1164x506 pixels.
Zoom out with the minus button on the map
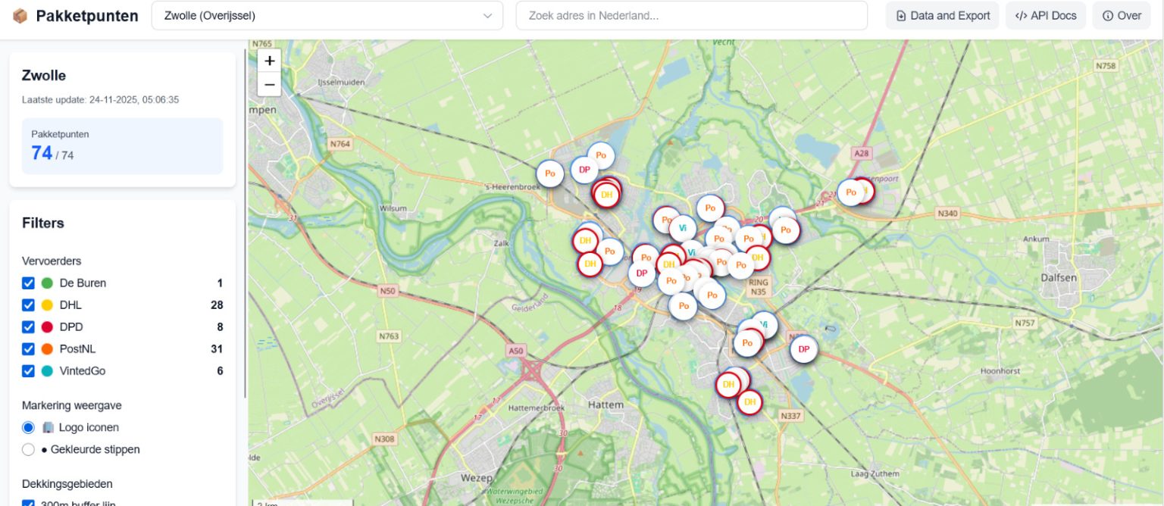(269, 85)
